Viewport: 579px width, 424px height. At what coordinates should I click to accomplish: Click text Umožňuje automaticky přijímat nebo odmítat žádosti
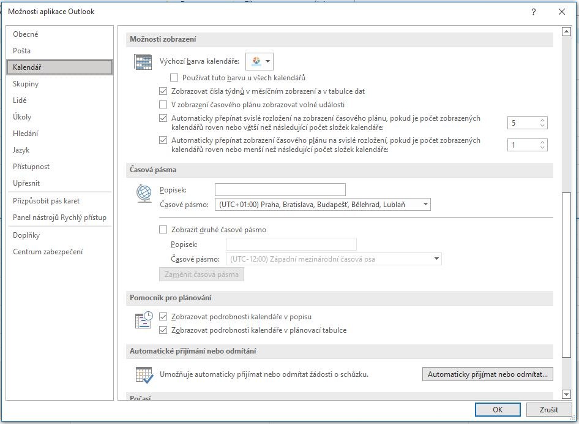[264, 374]
